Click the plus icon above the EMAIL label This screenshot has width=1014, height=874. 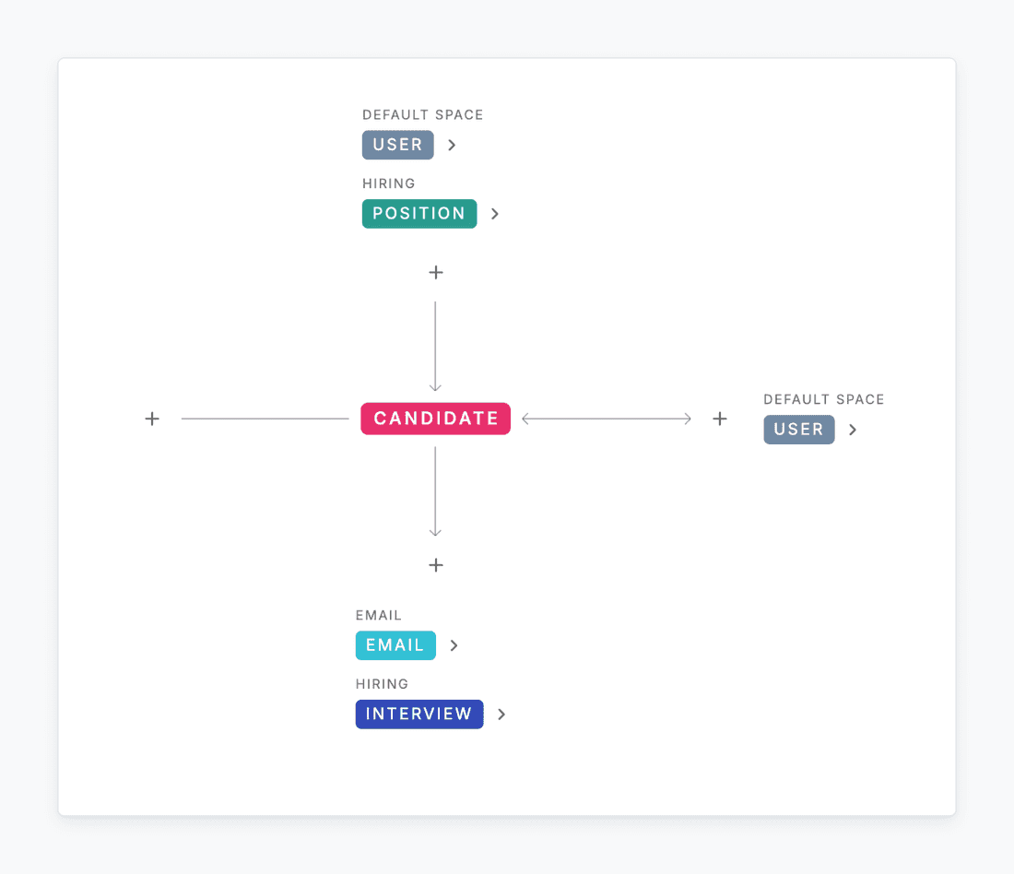coord(436,565)
